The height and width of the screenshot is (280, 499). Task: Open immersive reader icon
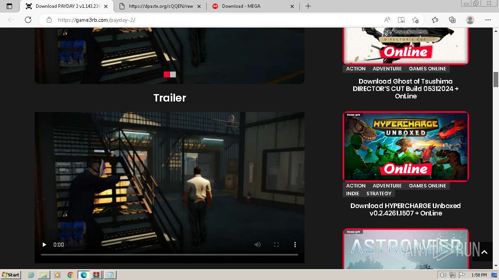pos(401,20)
